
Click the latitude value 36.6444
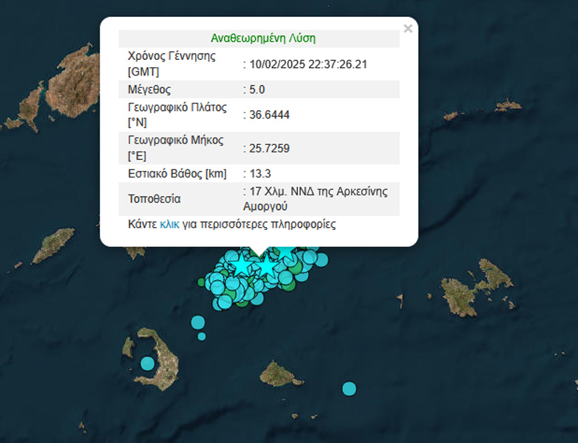[x=268, y=115]
